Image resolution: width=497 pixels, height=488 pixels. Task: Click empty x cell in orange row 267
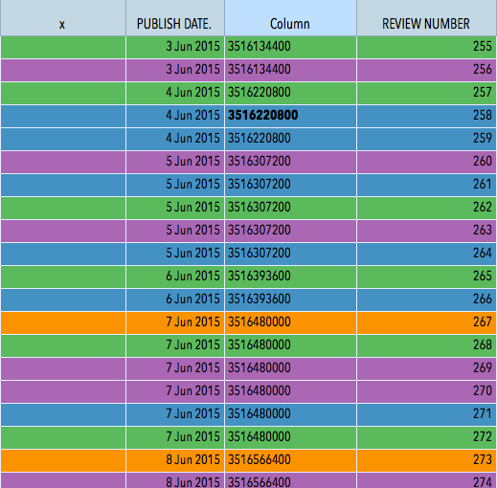pos(63,322)
